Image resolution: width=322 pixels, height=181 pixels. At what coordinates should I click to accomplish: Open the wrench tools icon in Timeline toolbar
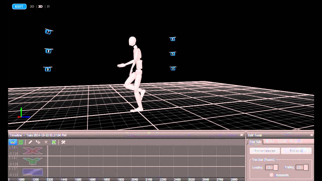coord(63,142)
